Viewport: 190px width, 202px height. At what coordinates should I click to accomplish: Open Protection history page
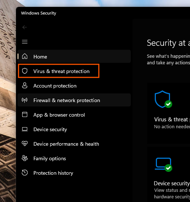point(74,173)
